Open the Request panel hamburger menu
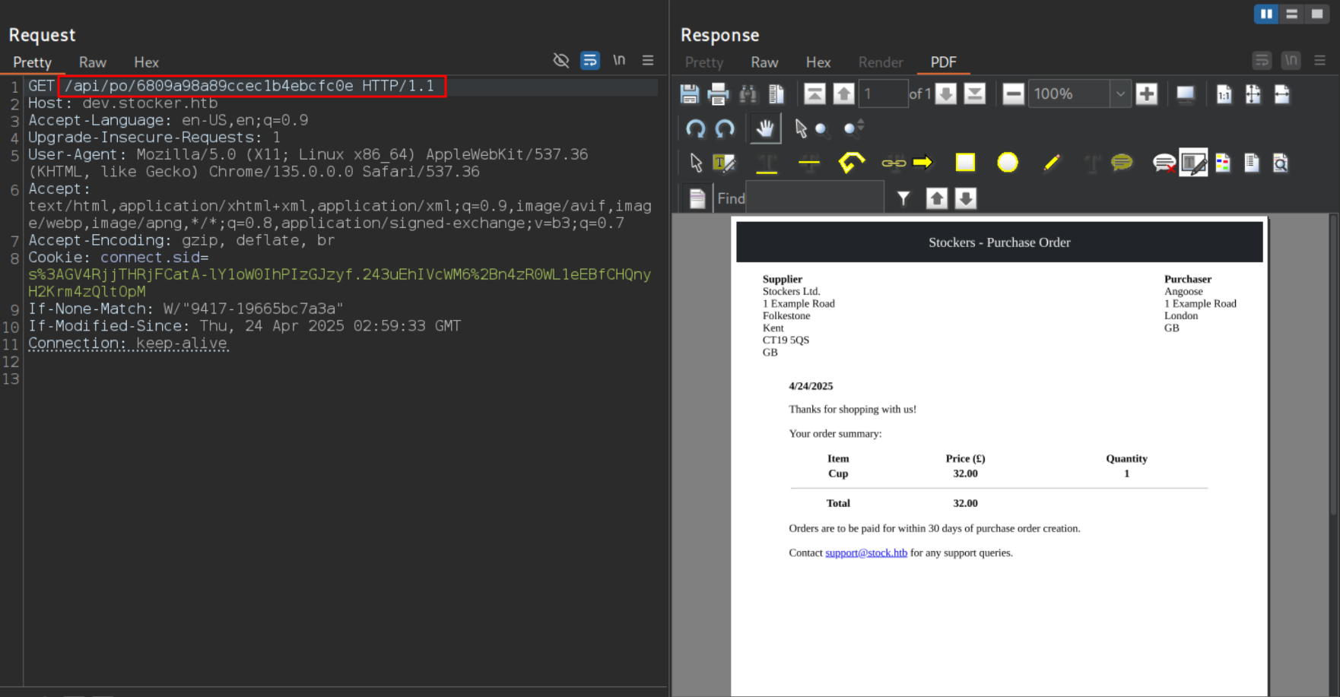Screen dimensions: 1340x697 (647, 60)
